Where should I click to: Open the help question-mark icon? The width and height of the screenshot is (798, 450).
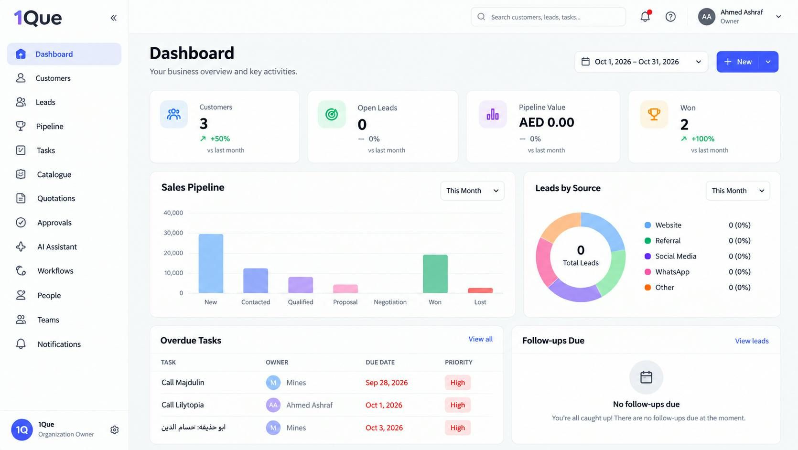click(x=670, y=17)
